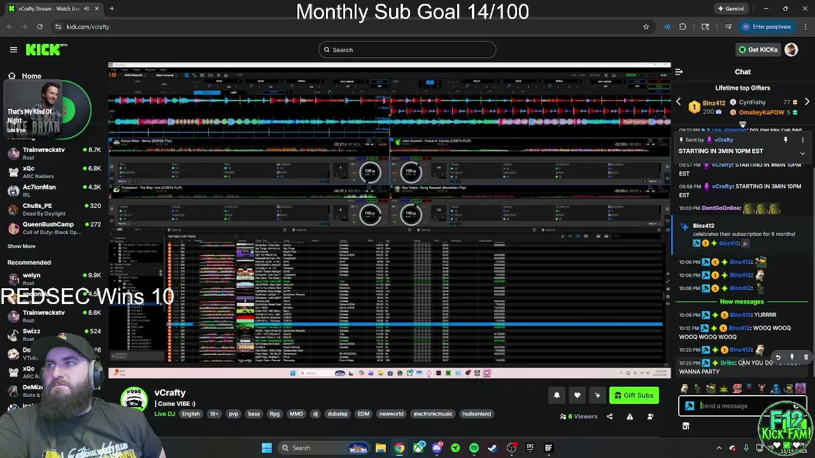
Task: Click the sparkle subscribe icon button
Action: pyautogui.click(x=597, y=396)
